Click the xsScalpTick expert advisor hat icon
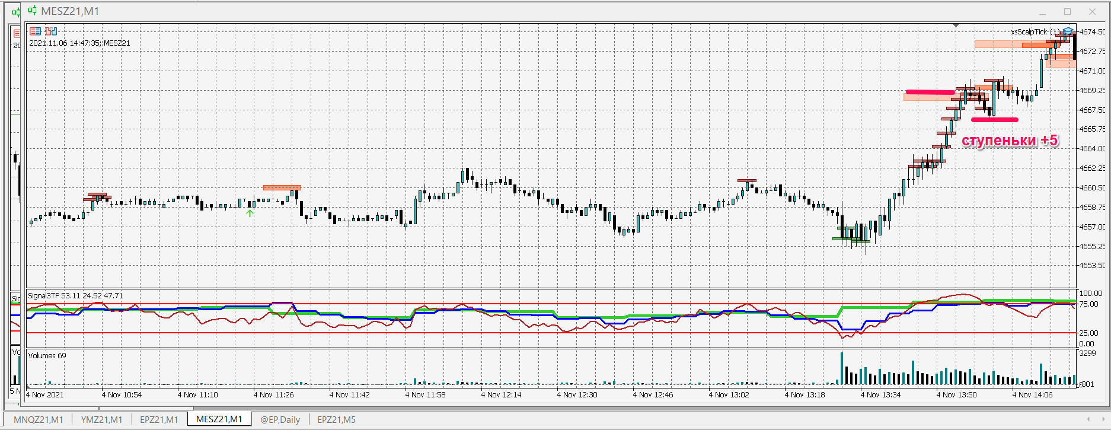This screenshot has height=430, width=1111. [1068, 31]
